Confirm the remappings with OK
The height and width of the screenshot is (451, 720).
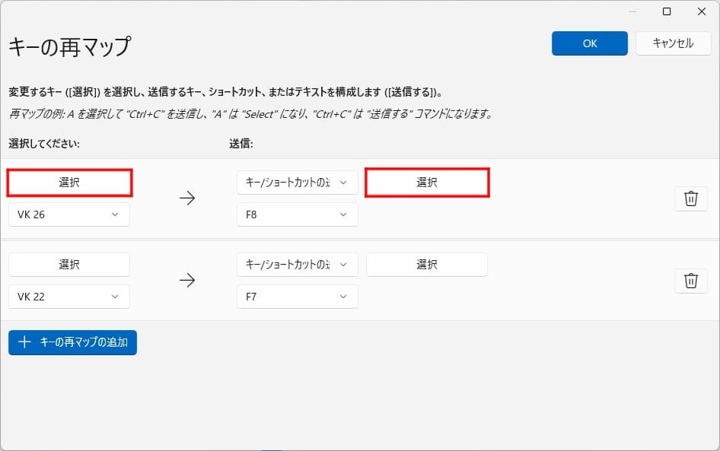pyautogui.click(x=590, y=43)
